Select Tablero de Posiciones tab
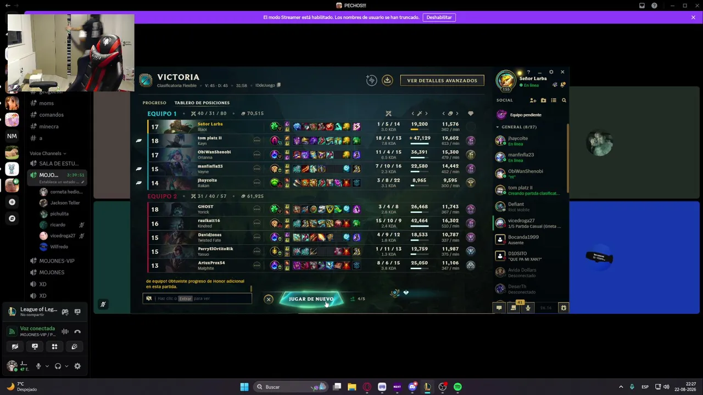This screenshot has height=395, width=703. [x=202, y=103]
